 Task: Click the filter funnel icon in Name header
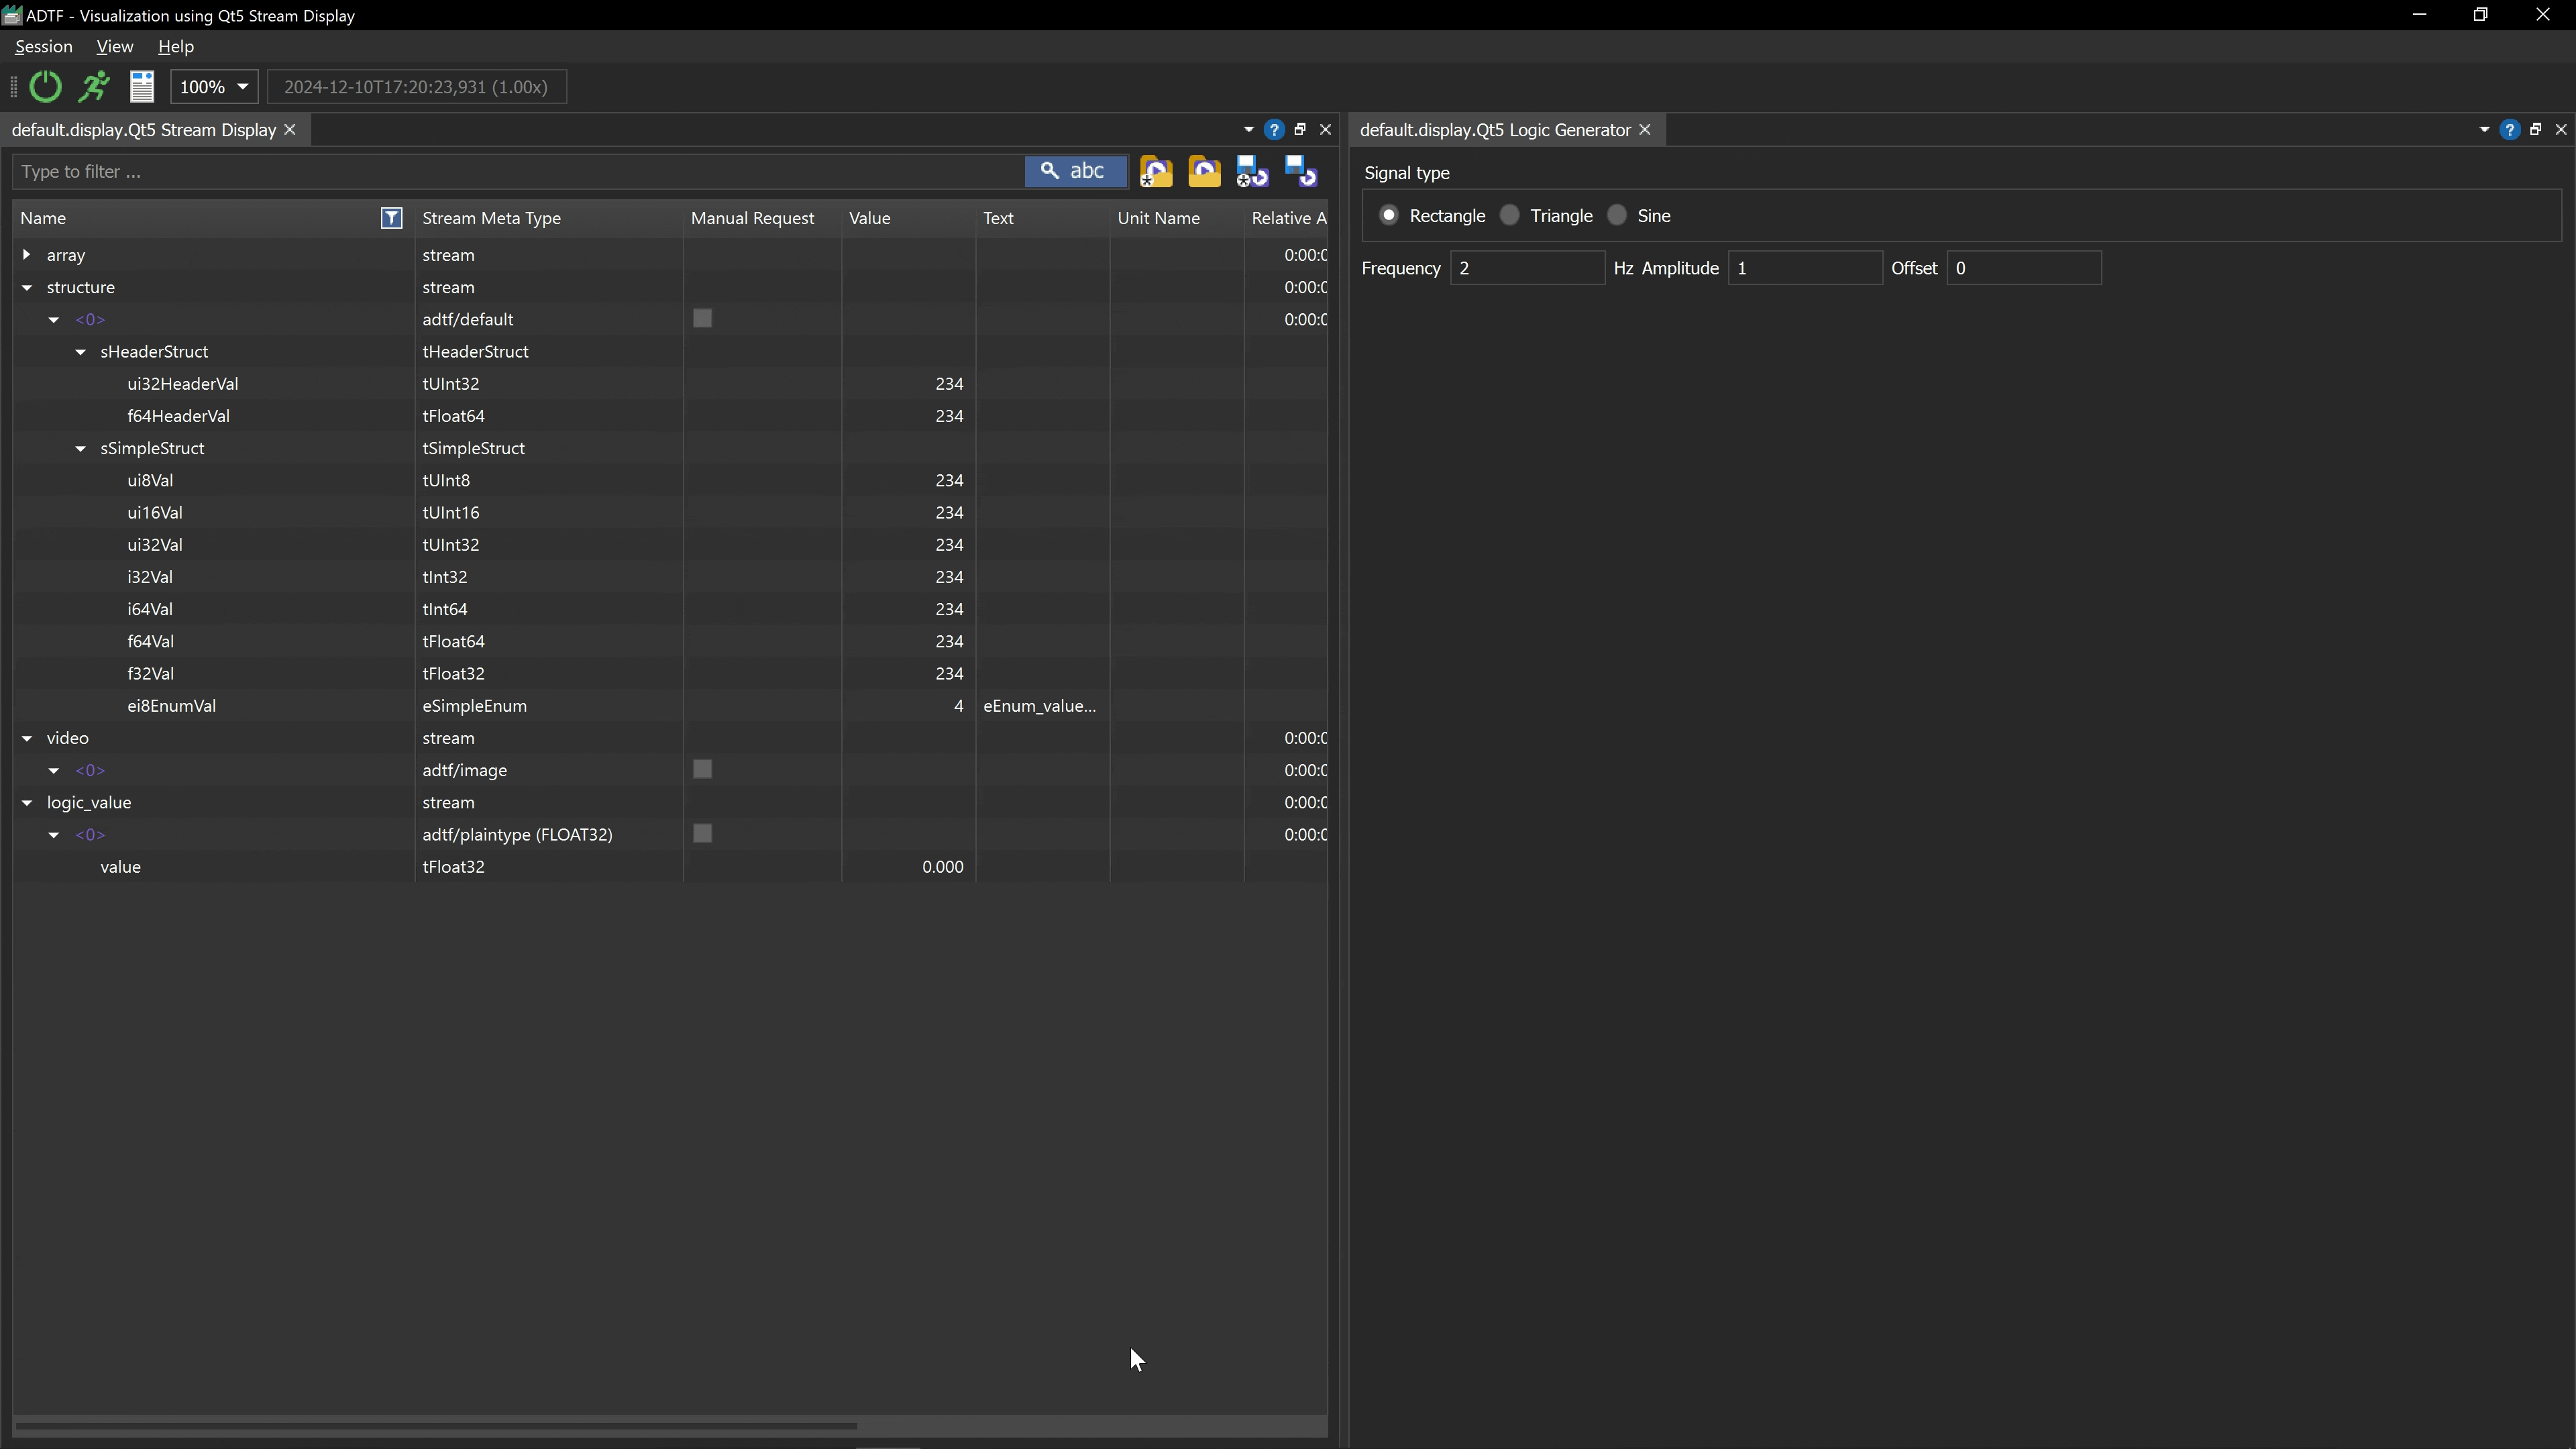tap(392, 218)
